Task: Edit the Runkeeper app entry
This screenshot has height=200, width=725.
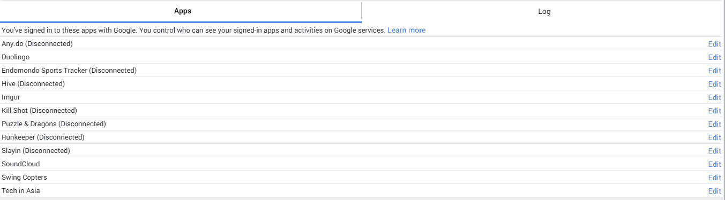Action: (x=714, y=137)
